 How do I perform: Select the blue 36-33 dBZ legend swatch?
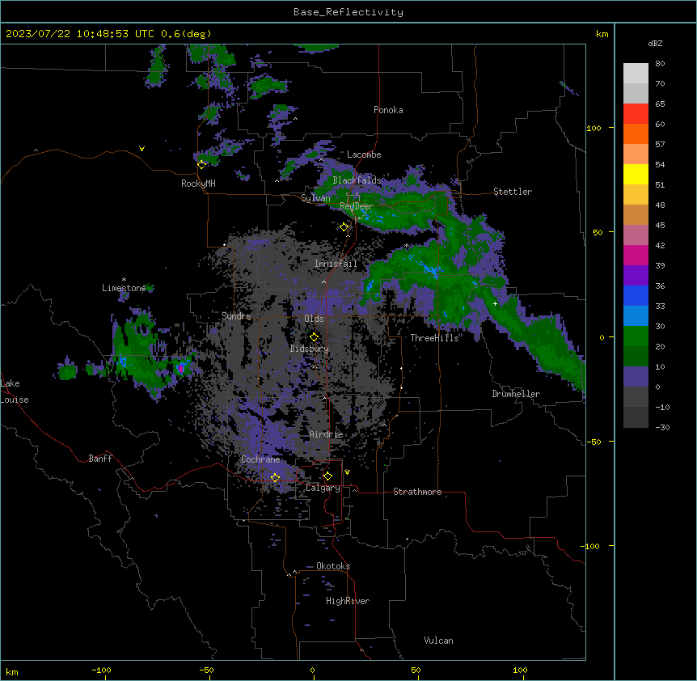pos(636,295)
